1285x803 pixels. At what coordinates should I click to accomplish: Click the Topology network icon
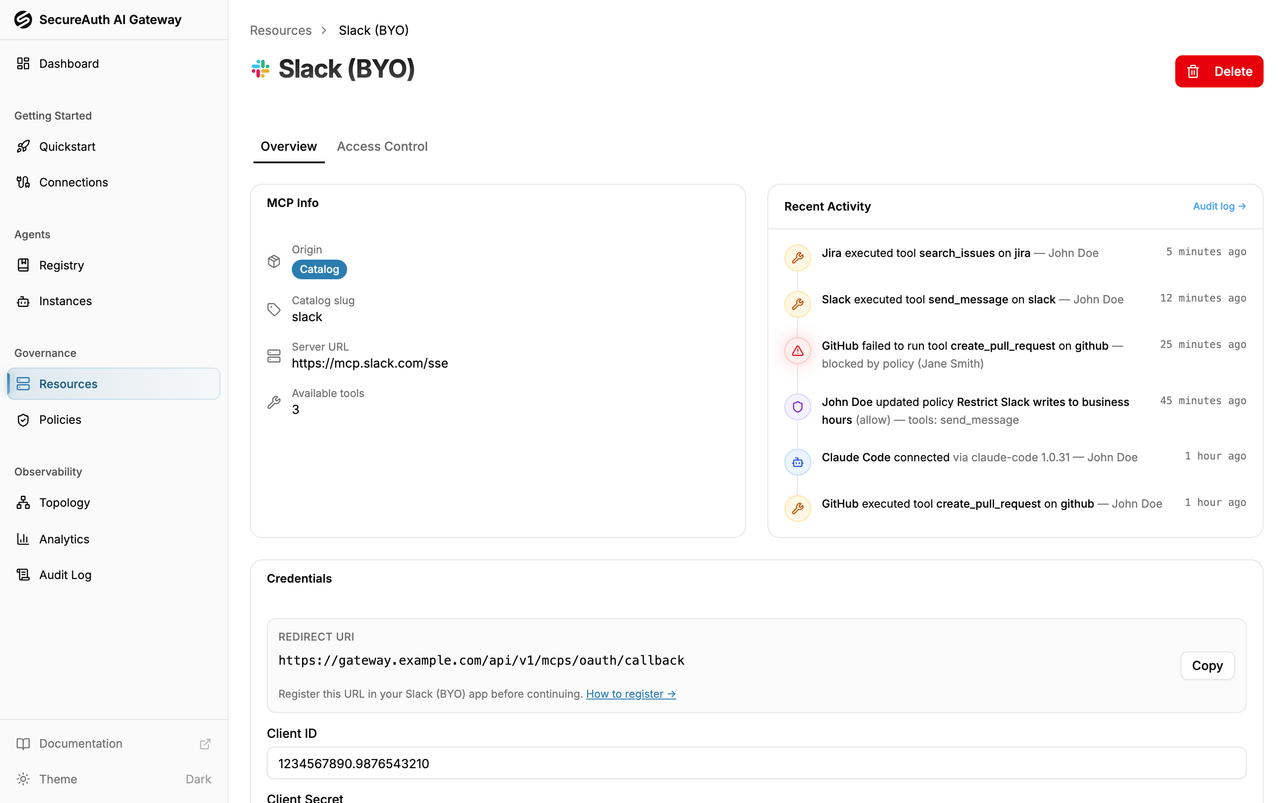tap(23, 502)
